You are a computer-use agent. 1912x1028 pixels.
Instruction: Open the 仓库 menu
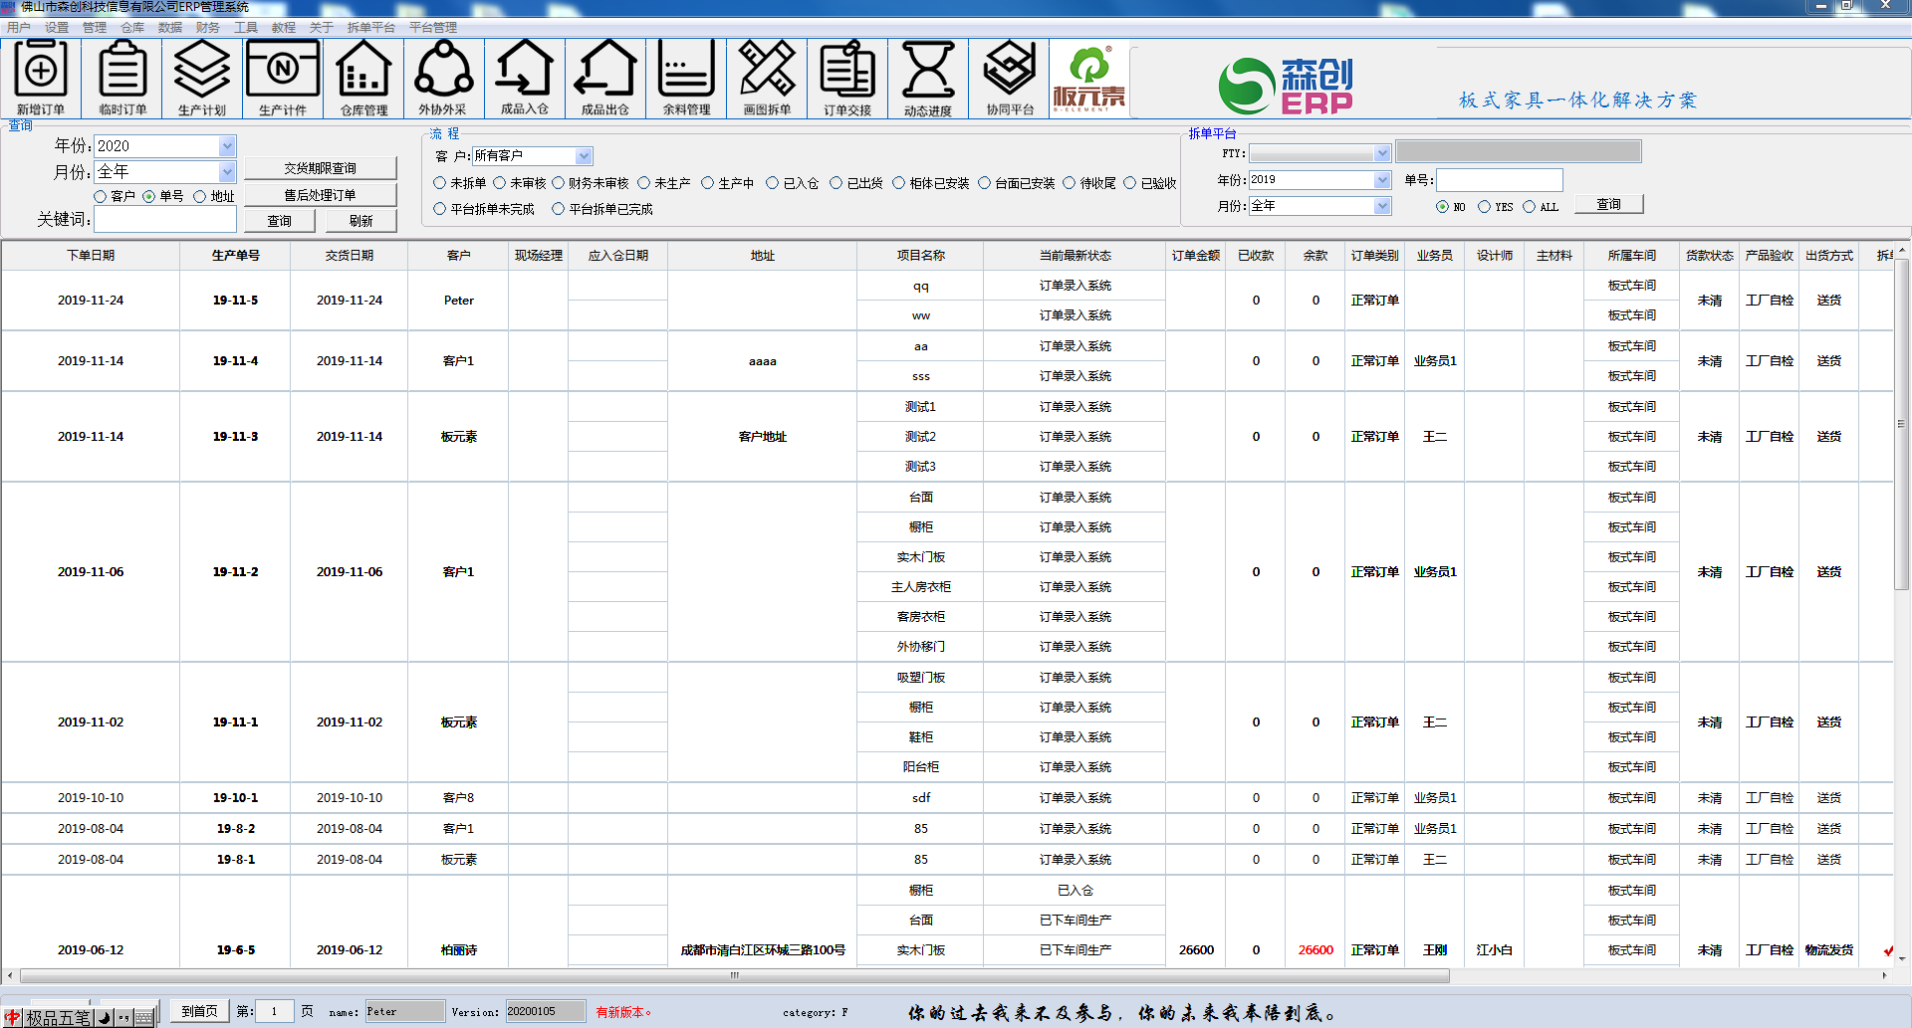coord(132,28)
